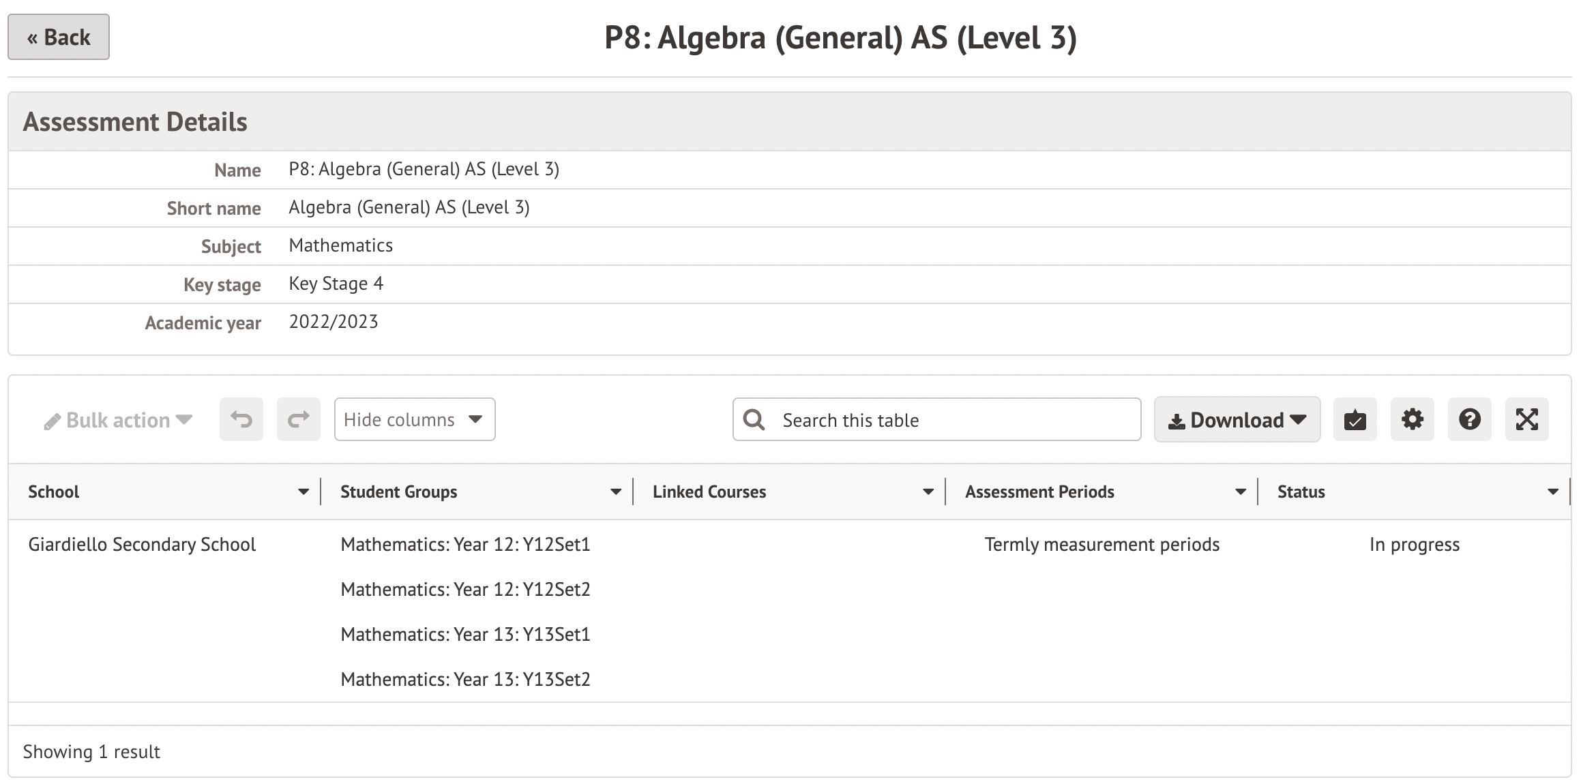Go back with the Back button
Viewport: 1581px width, 784px height.
pos(59,37)
